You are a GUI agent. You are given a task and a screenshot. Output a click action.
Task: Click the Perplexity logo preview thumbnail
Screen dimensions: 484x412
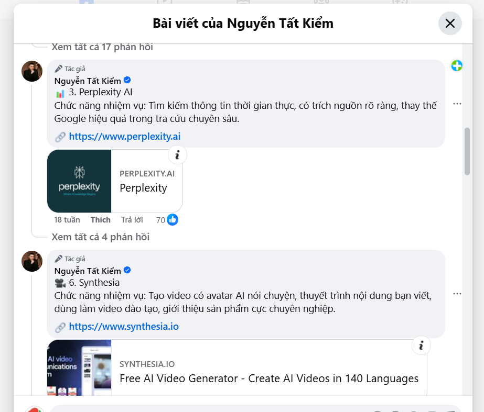click(x=79, y=181)
